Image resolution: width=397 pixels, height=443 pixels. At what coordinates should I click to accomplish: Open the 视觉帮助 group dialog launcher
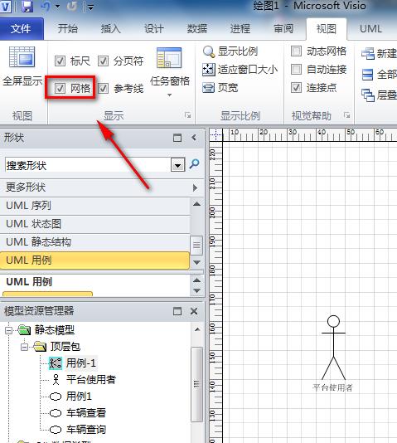tap(347, 115)
